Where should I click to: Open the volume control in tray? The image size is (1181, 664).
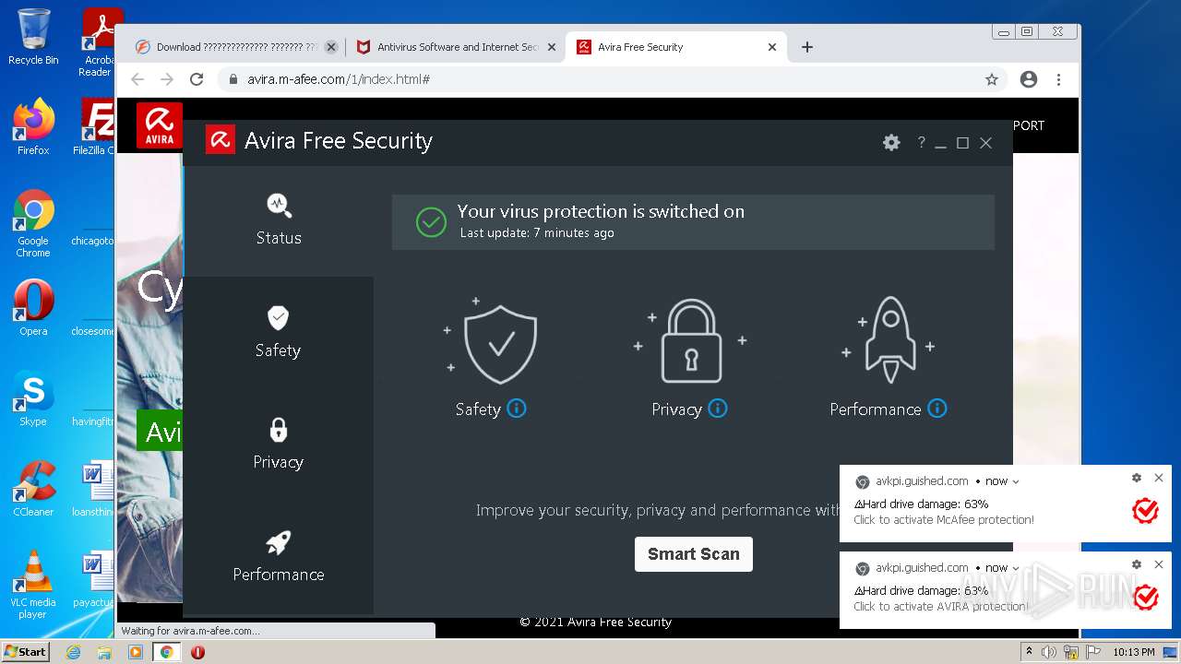1049,652
